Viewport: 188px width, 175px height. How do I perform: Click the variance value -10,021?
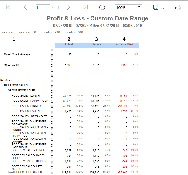[122, 106]
